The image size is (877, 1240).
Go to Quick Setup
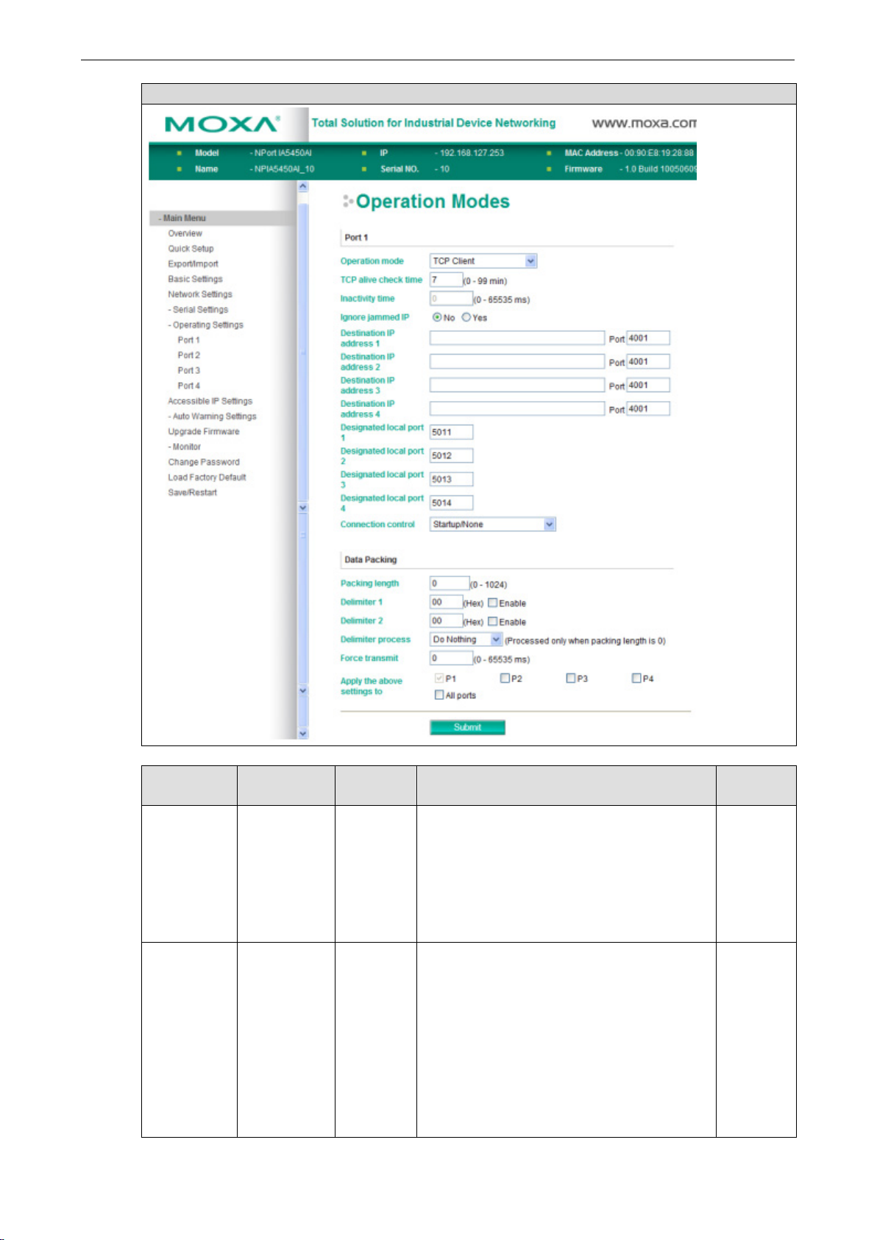pyautogui.click(x=191, y=249)
